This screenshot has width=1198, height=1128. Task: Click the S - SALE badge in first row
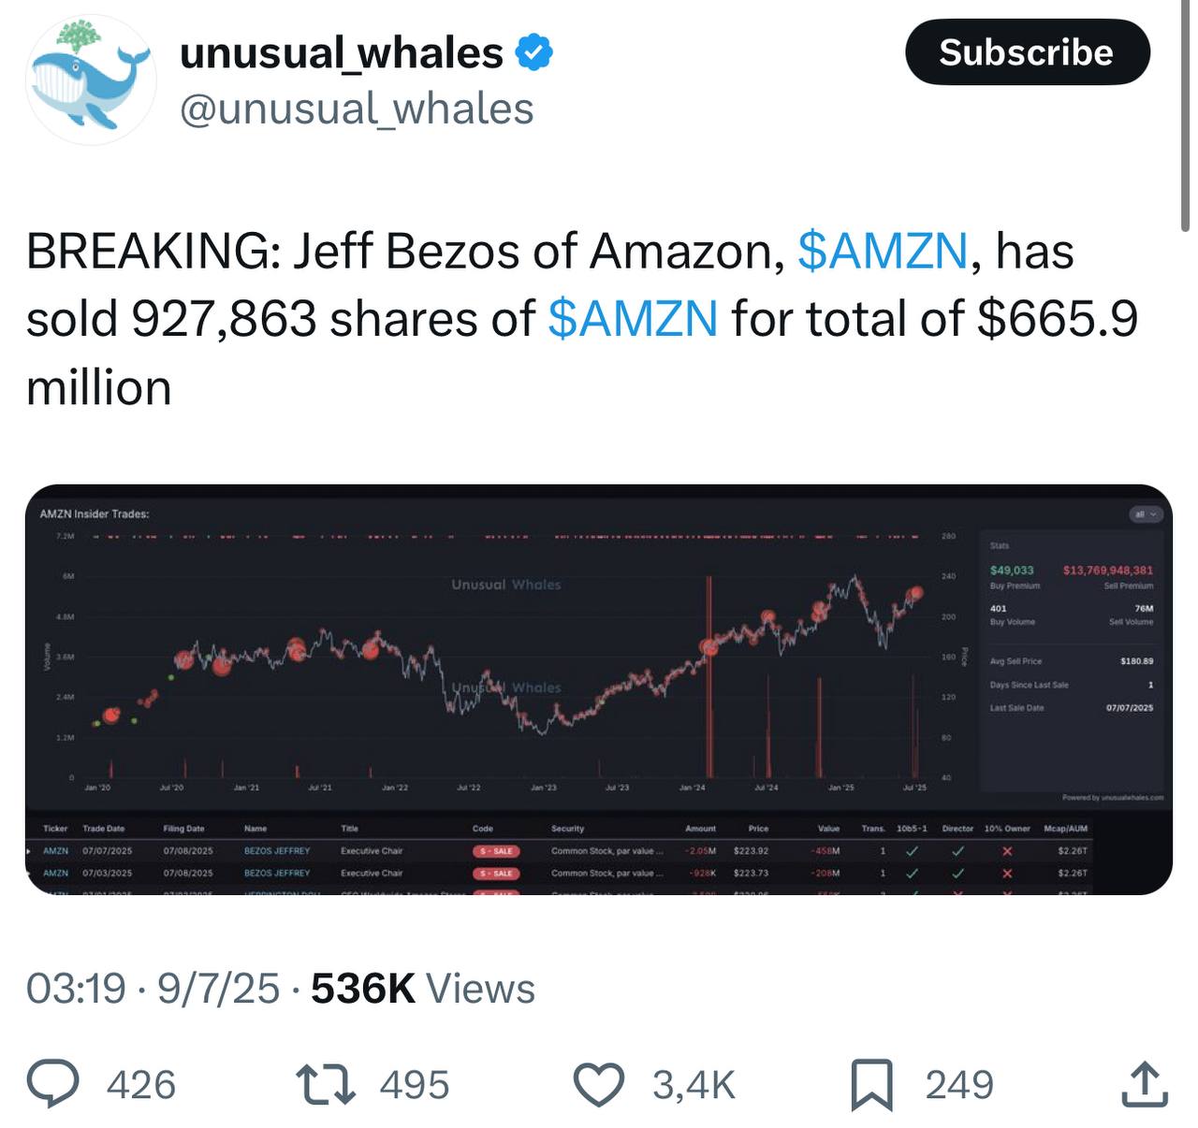[496, 851]
